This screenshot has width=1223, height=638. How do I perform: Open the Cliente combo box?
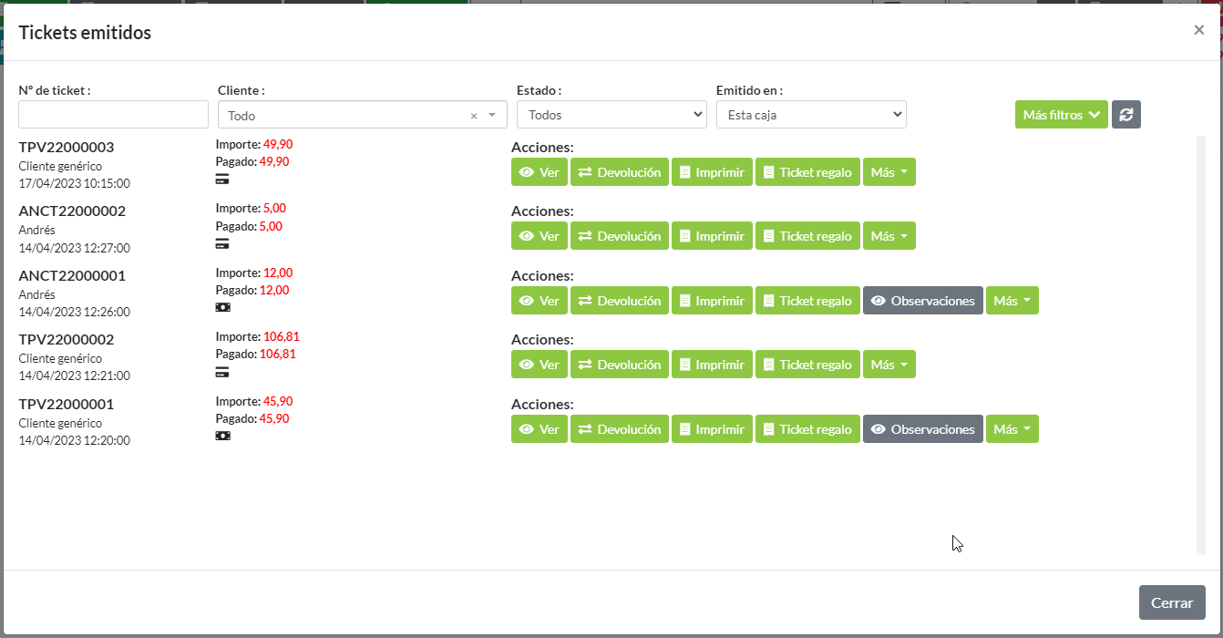(x=346, y=115)
